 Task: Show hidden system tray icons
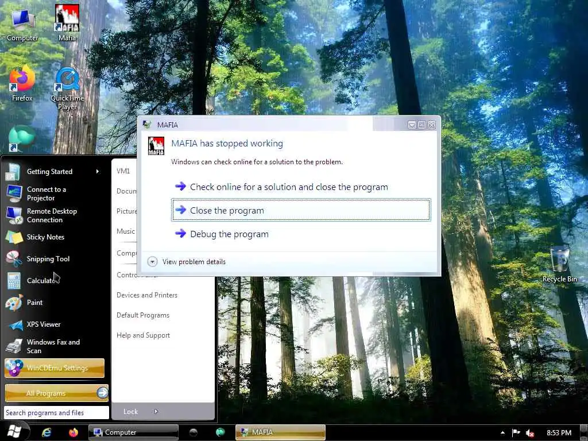[x=502, y=433]
